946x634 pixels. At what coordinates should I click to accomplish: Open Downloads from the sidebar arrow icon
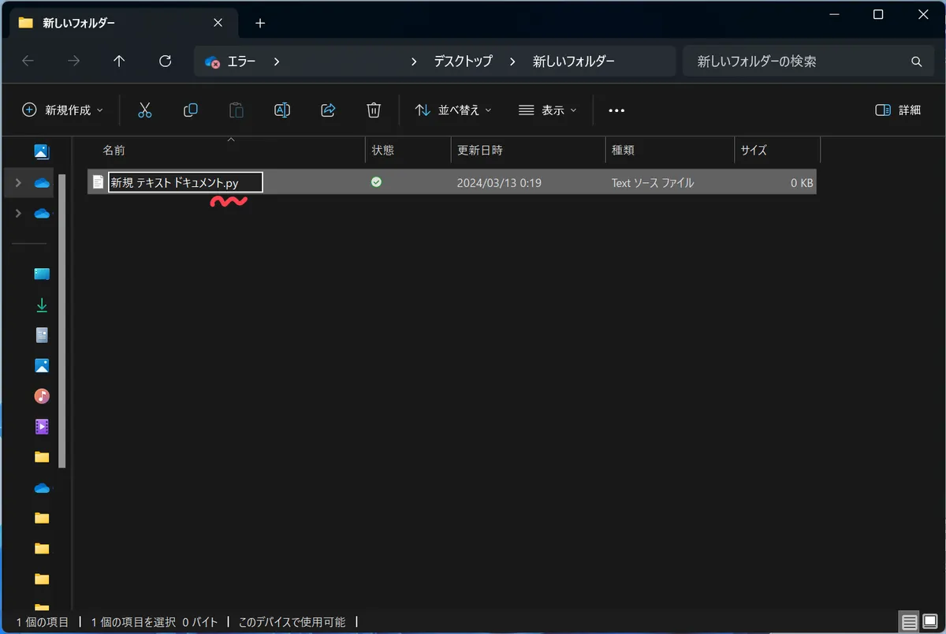click(x=42, y=305)
